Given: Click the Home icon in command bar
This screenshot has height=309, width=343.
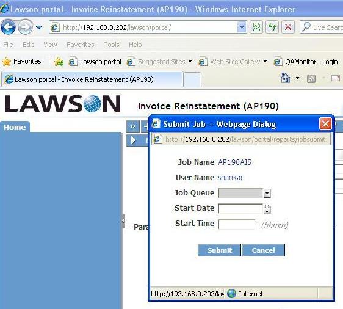Looking at the screenshot, I should point(286,78).
